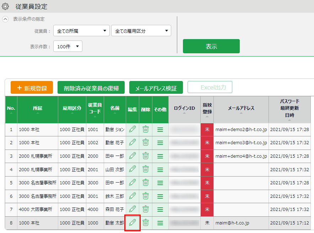Sort table by No. column header
This screenshot has width=314, height=233.
[11, 109]
